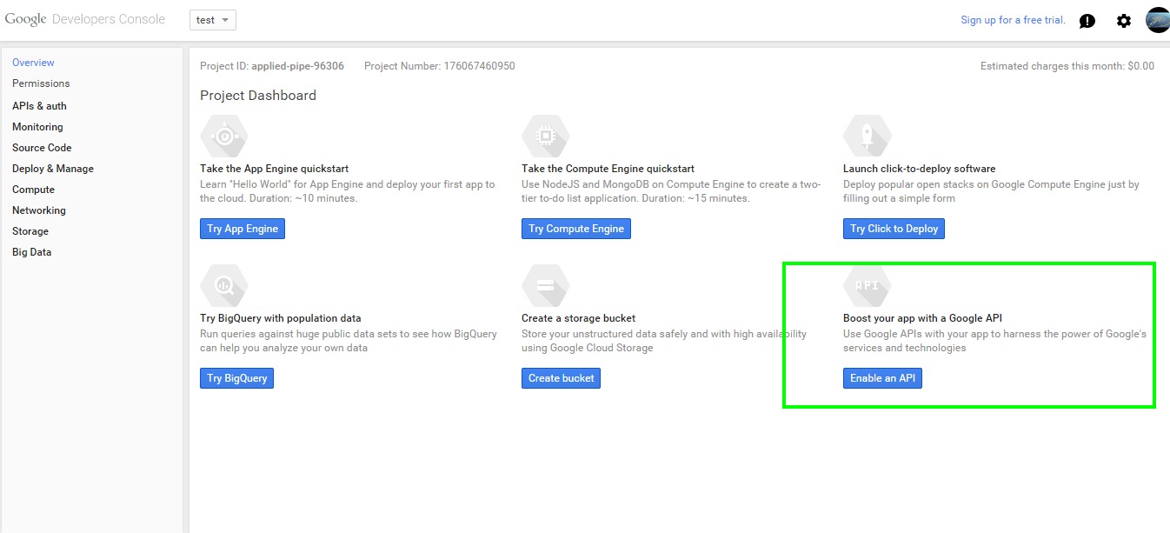
Task: Click the Project ID applied-pipe-96306 text
Action: tap(272, 66)
